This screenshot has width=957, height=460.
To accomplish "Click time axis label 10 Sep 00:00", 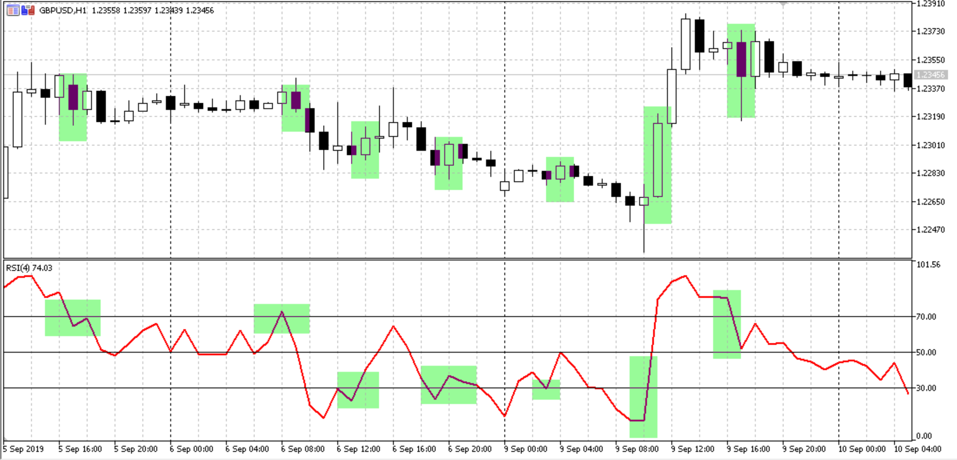I will pyautogui.click(x=862, y=449).
